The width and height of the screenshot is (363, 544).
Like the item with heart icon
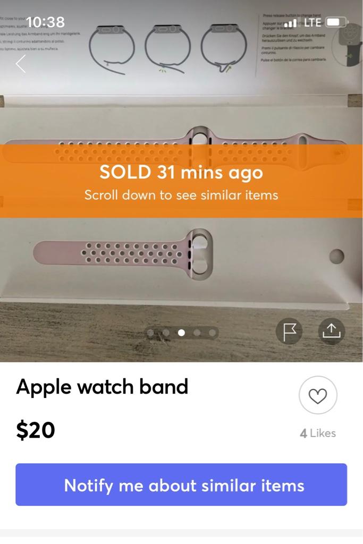(318, 395)
